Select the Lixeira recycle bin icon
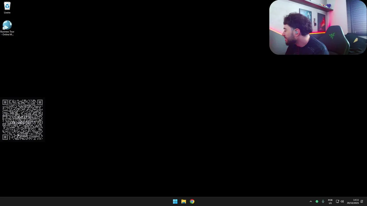 coord(7,8)
